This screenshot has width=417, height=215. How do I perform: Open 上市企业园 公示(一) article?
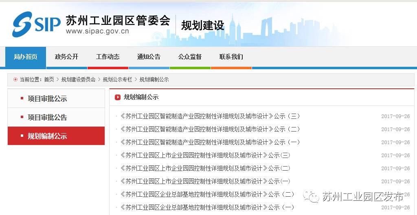205,181
